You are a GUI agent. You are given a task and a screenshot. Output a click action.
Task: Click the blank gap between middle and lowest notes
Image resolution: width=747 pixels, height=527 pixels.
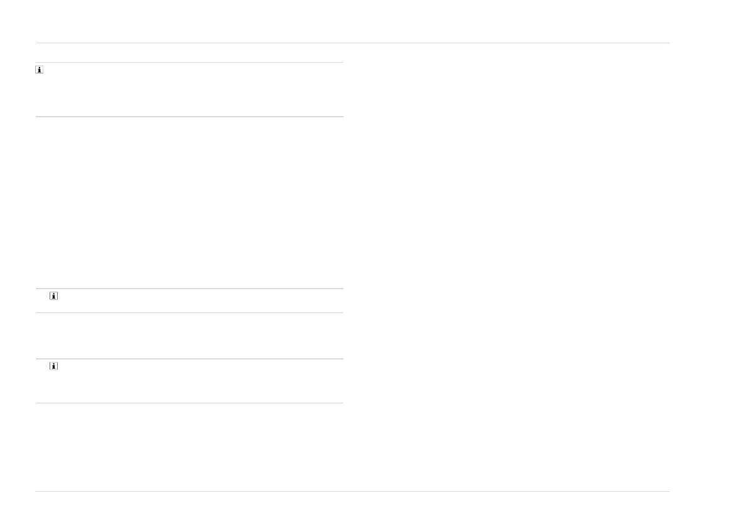pyautogui.click(x=190, y=336)
